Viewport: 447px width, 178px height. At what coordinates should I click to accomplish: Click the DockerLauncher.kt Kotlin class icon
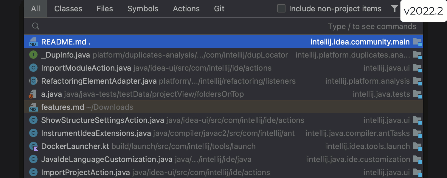pos(33,146)
